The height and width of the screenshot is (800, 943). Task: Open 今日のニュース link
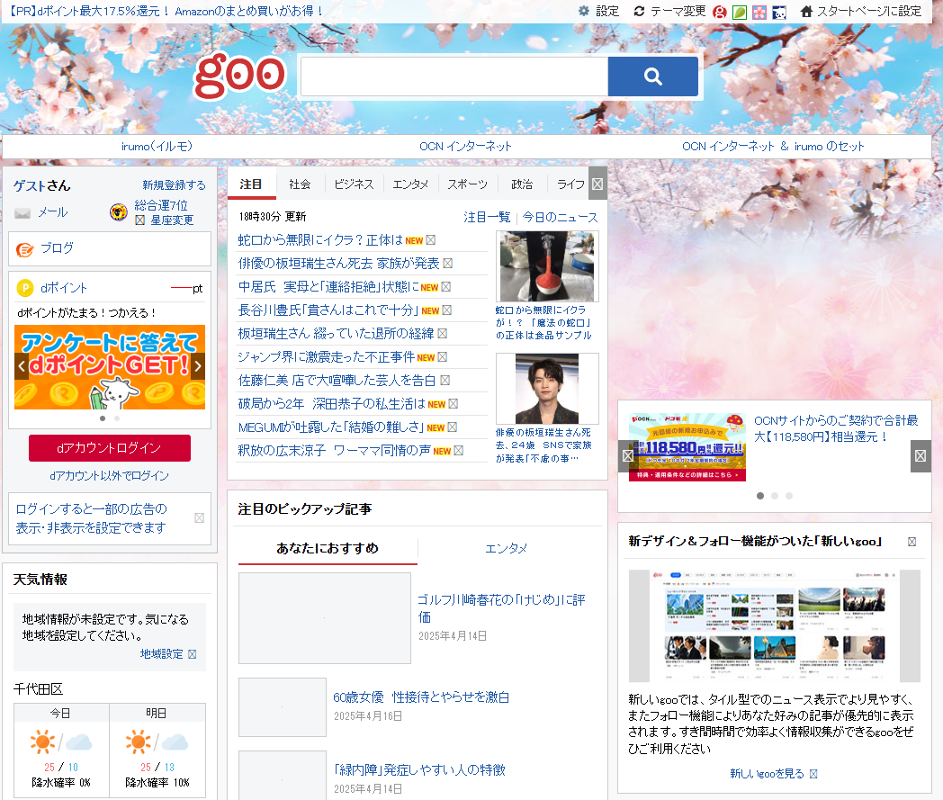click(x=560, y=217)
